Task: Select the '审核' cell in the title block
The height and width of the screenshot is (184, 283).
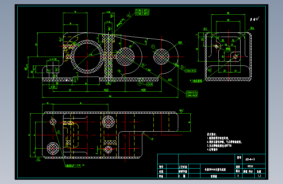Action: click(161, 176)
